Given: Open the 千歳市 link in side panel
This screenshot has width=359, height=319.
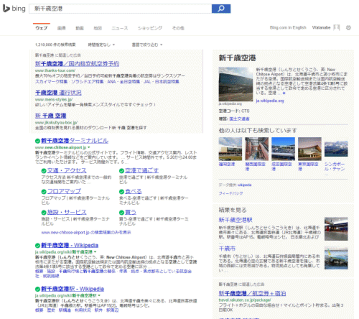Looking at the screenshot, I should [227, 249].
